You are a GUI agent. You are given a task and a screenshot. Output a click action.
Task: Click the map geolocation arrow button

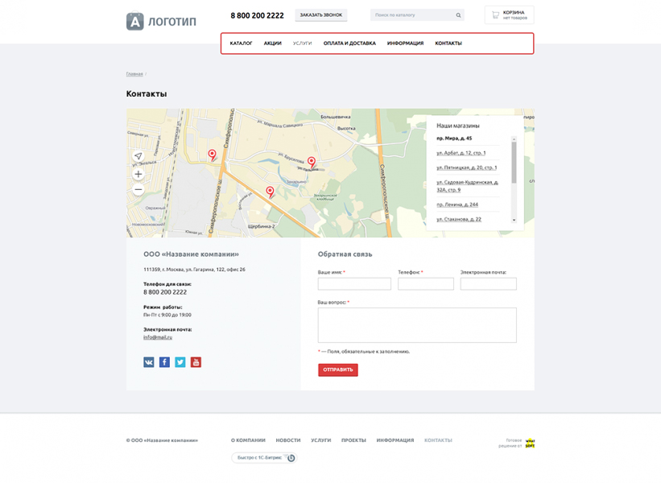pos(138,156)
